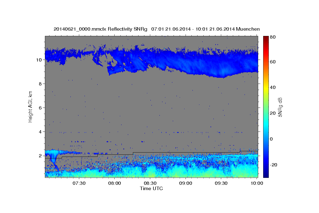Click the colorbar value 80
The width and height of the screenshot is (319, 213).
(x=273, y=37)
